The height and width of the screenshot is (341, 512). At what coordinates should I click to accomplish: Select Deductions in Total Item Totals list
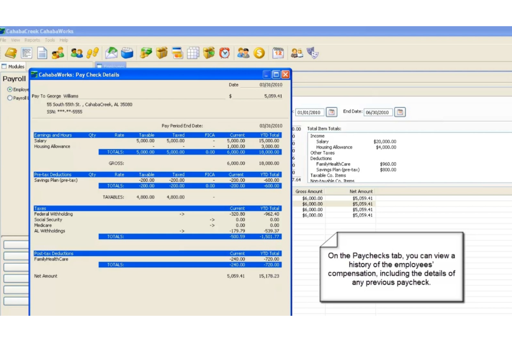321,158
